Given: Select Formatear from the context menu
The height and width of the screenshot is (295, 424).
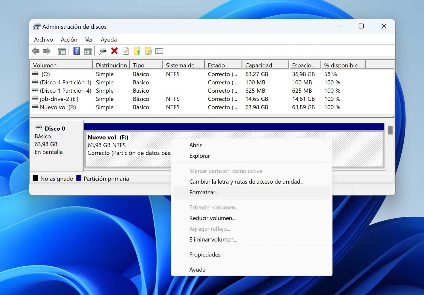Looking at the screenshot, I should pos(203,192).
